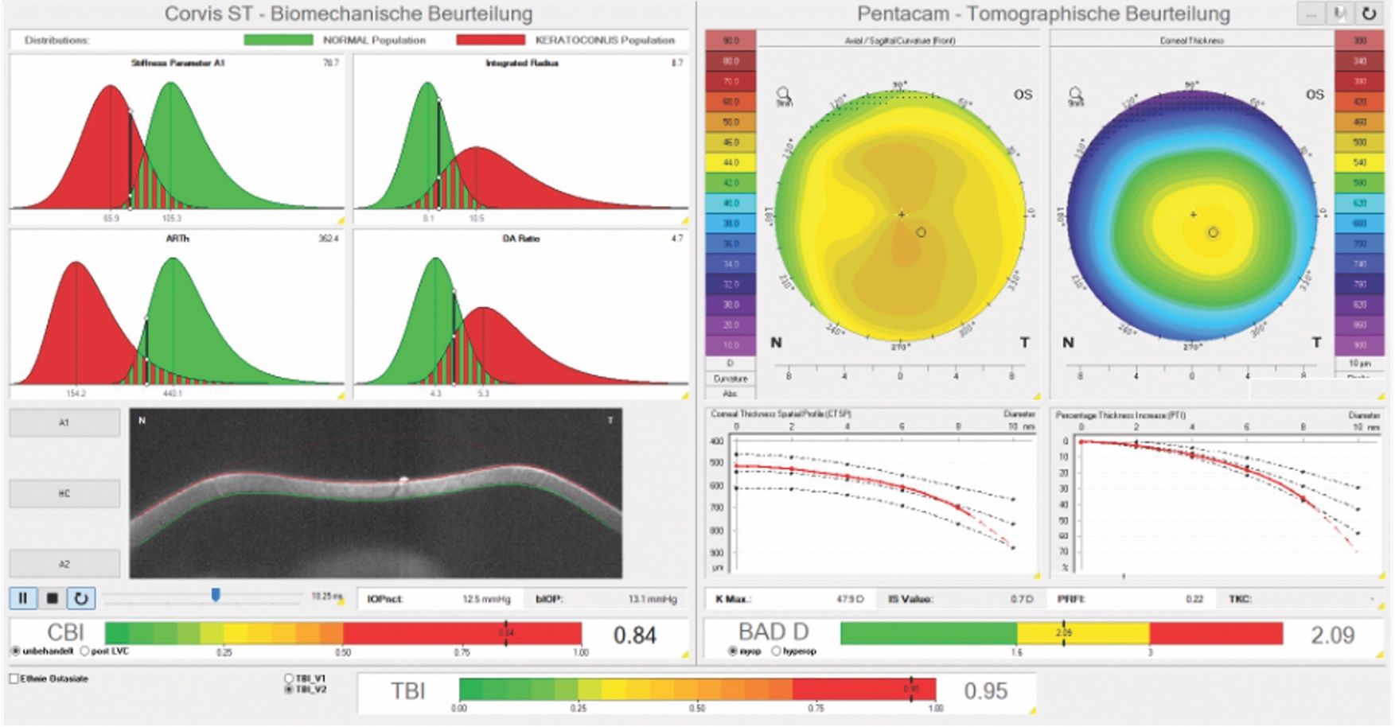Pick the yellow 540 thickness legend swatch
The width and height of the screenshot is (1395, 727).
point(1359,162)
